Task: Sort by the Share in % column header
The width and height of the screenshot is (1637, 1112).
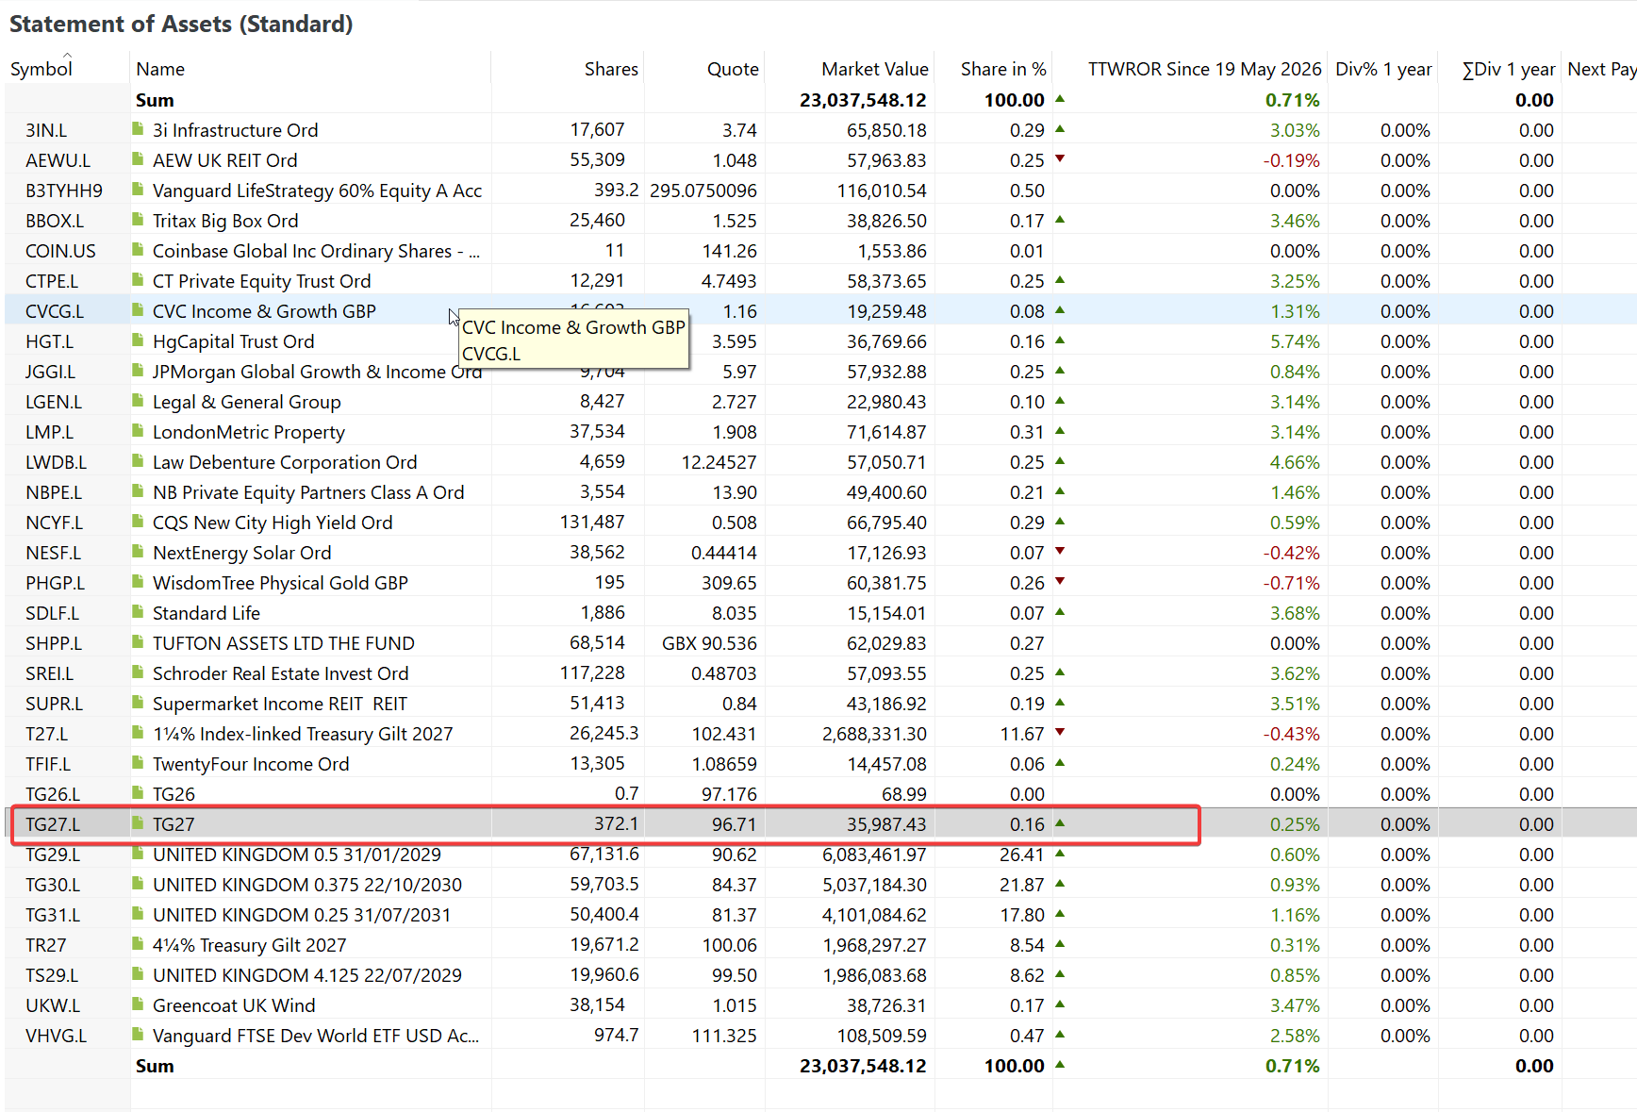Action: (1002, 69)
